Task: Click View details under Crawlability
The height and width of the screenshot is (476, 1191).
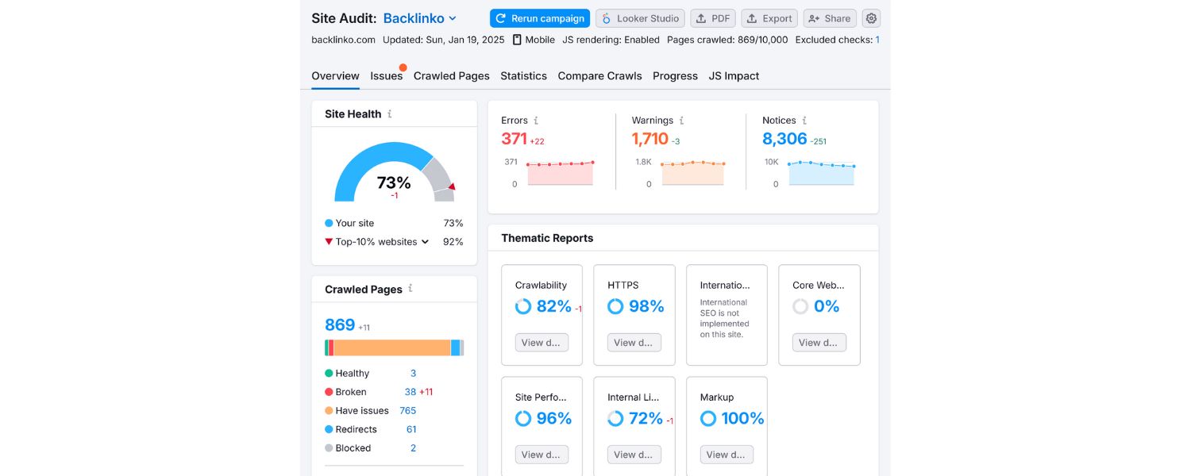Action: tap(542, 342)
